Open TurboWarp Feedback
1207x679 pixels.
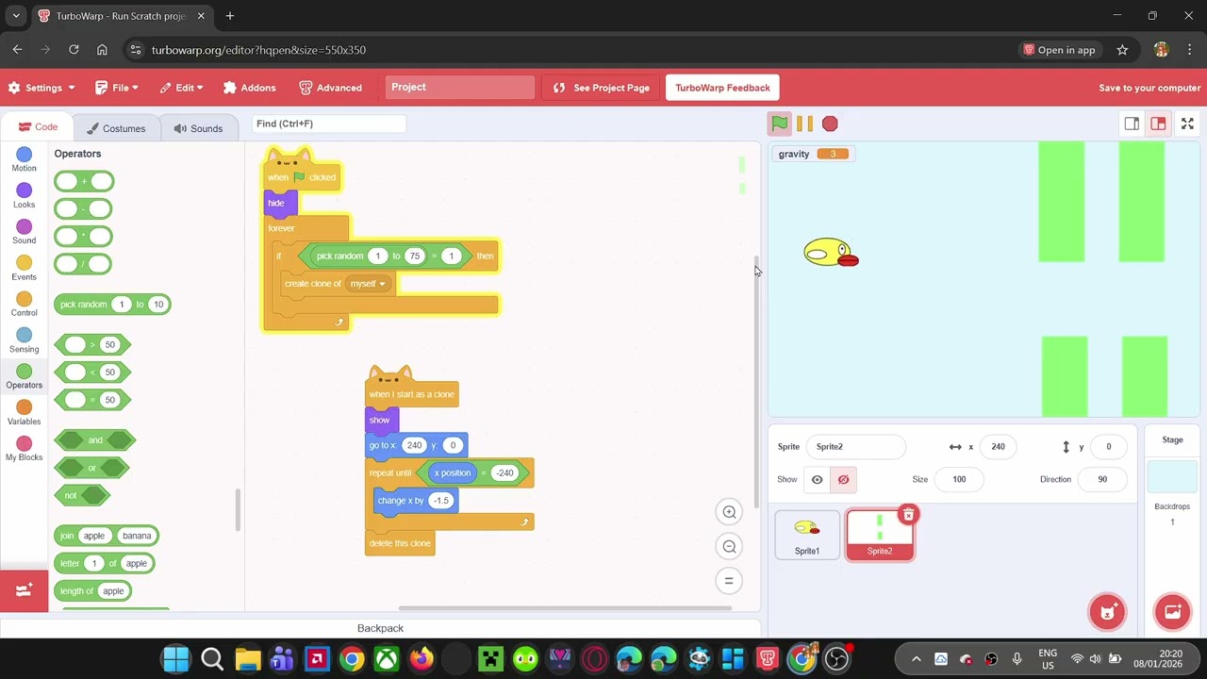722,88
